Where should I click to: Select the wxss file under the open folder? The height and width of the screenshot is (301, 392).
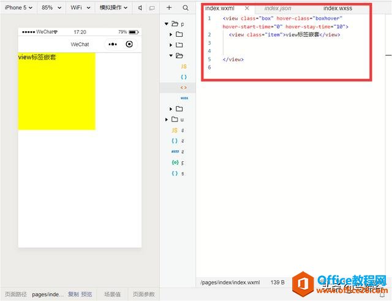click(x=184, y=98)
